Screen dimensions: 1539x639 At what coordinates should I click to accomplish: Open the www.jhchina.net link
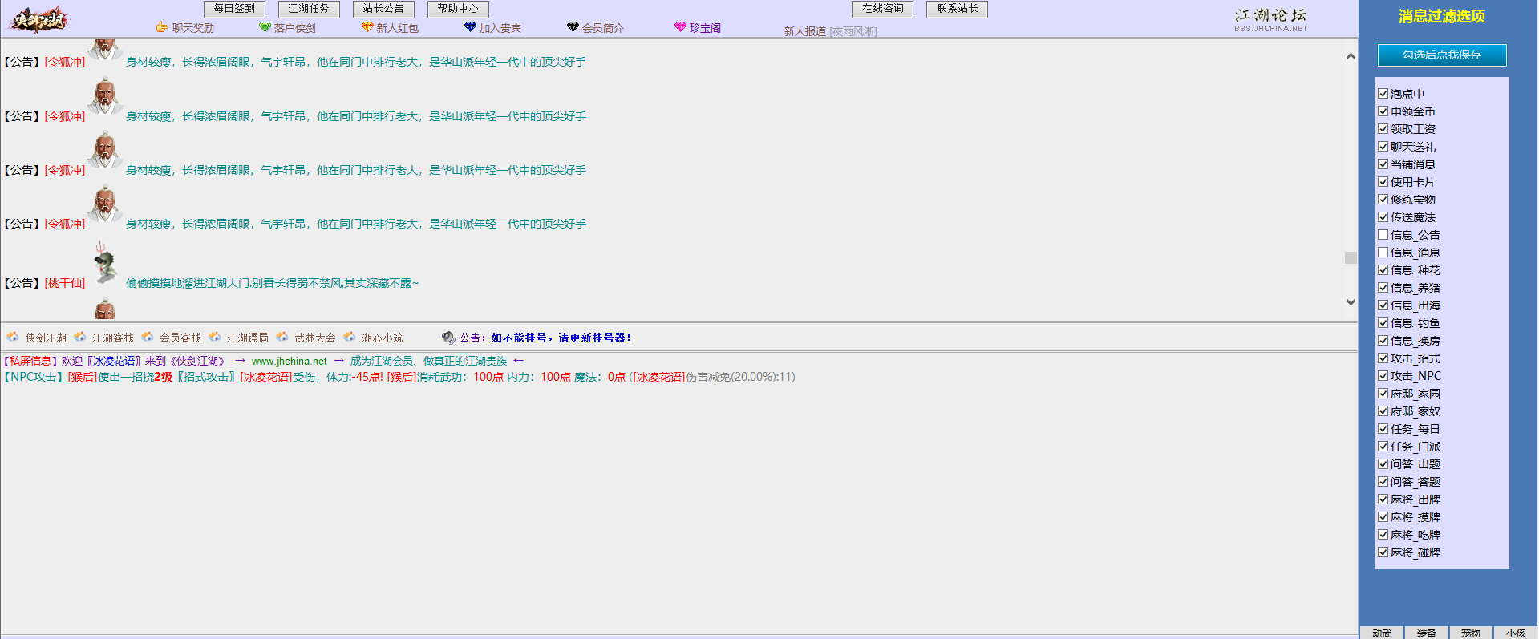pos(290,362)
